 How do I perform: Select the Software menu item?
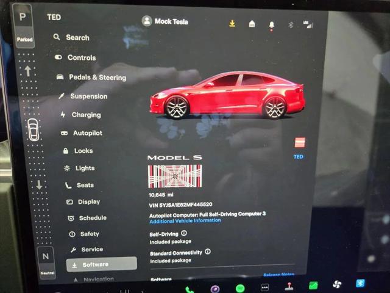[102, 264]
